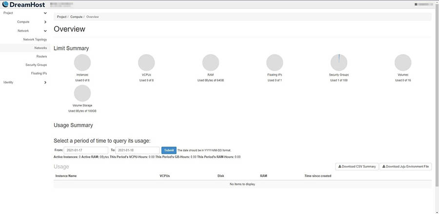Open Network Topology in sidebar

[x=35, y=39]
